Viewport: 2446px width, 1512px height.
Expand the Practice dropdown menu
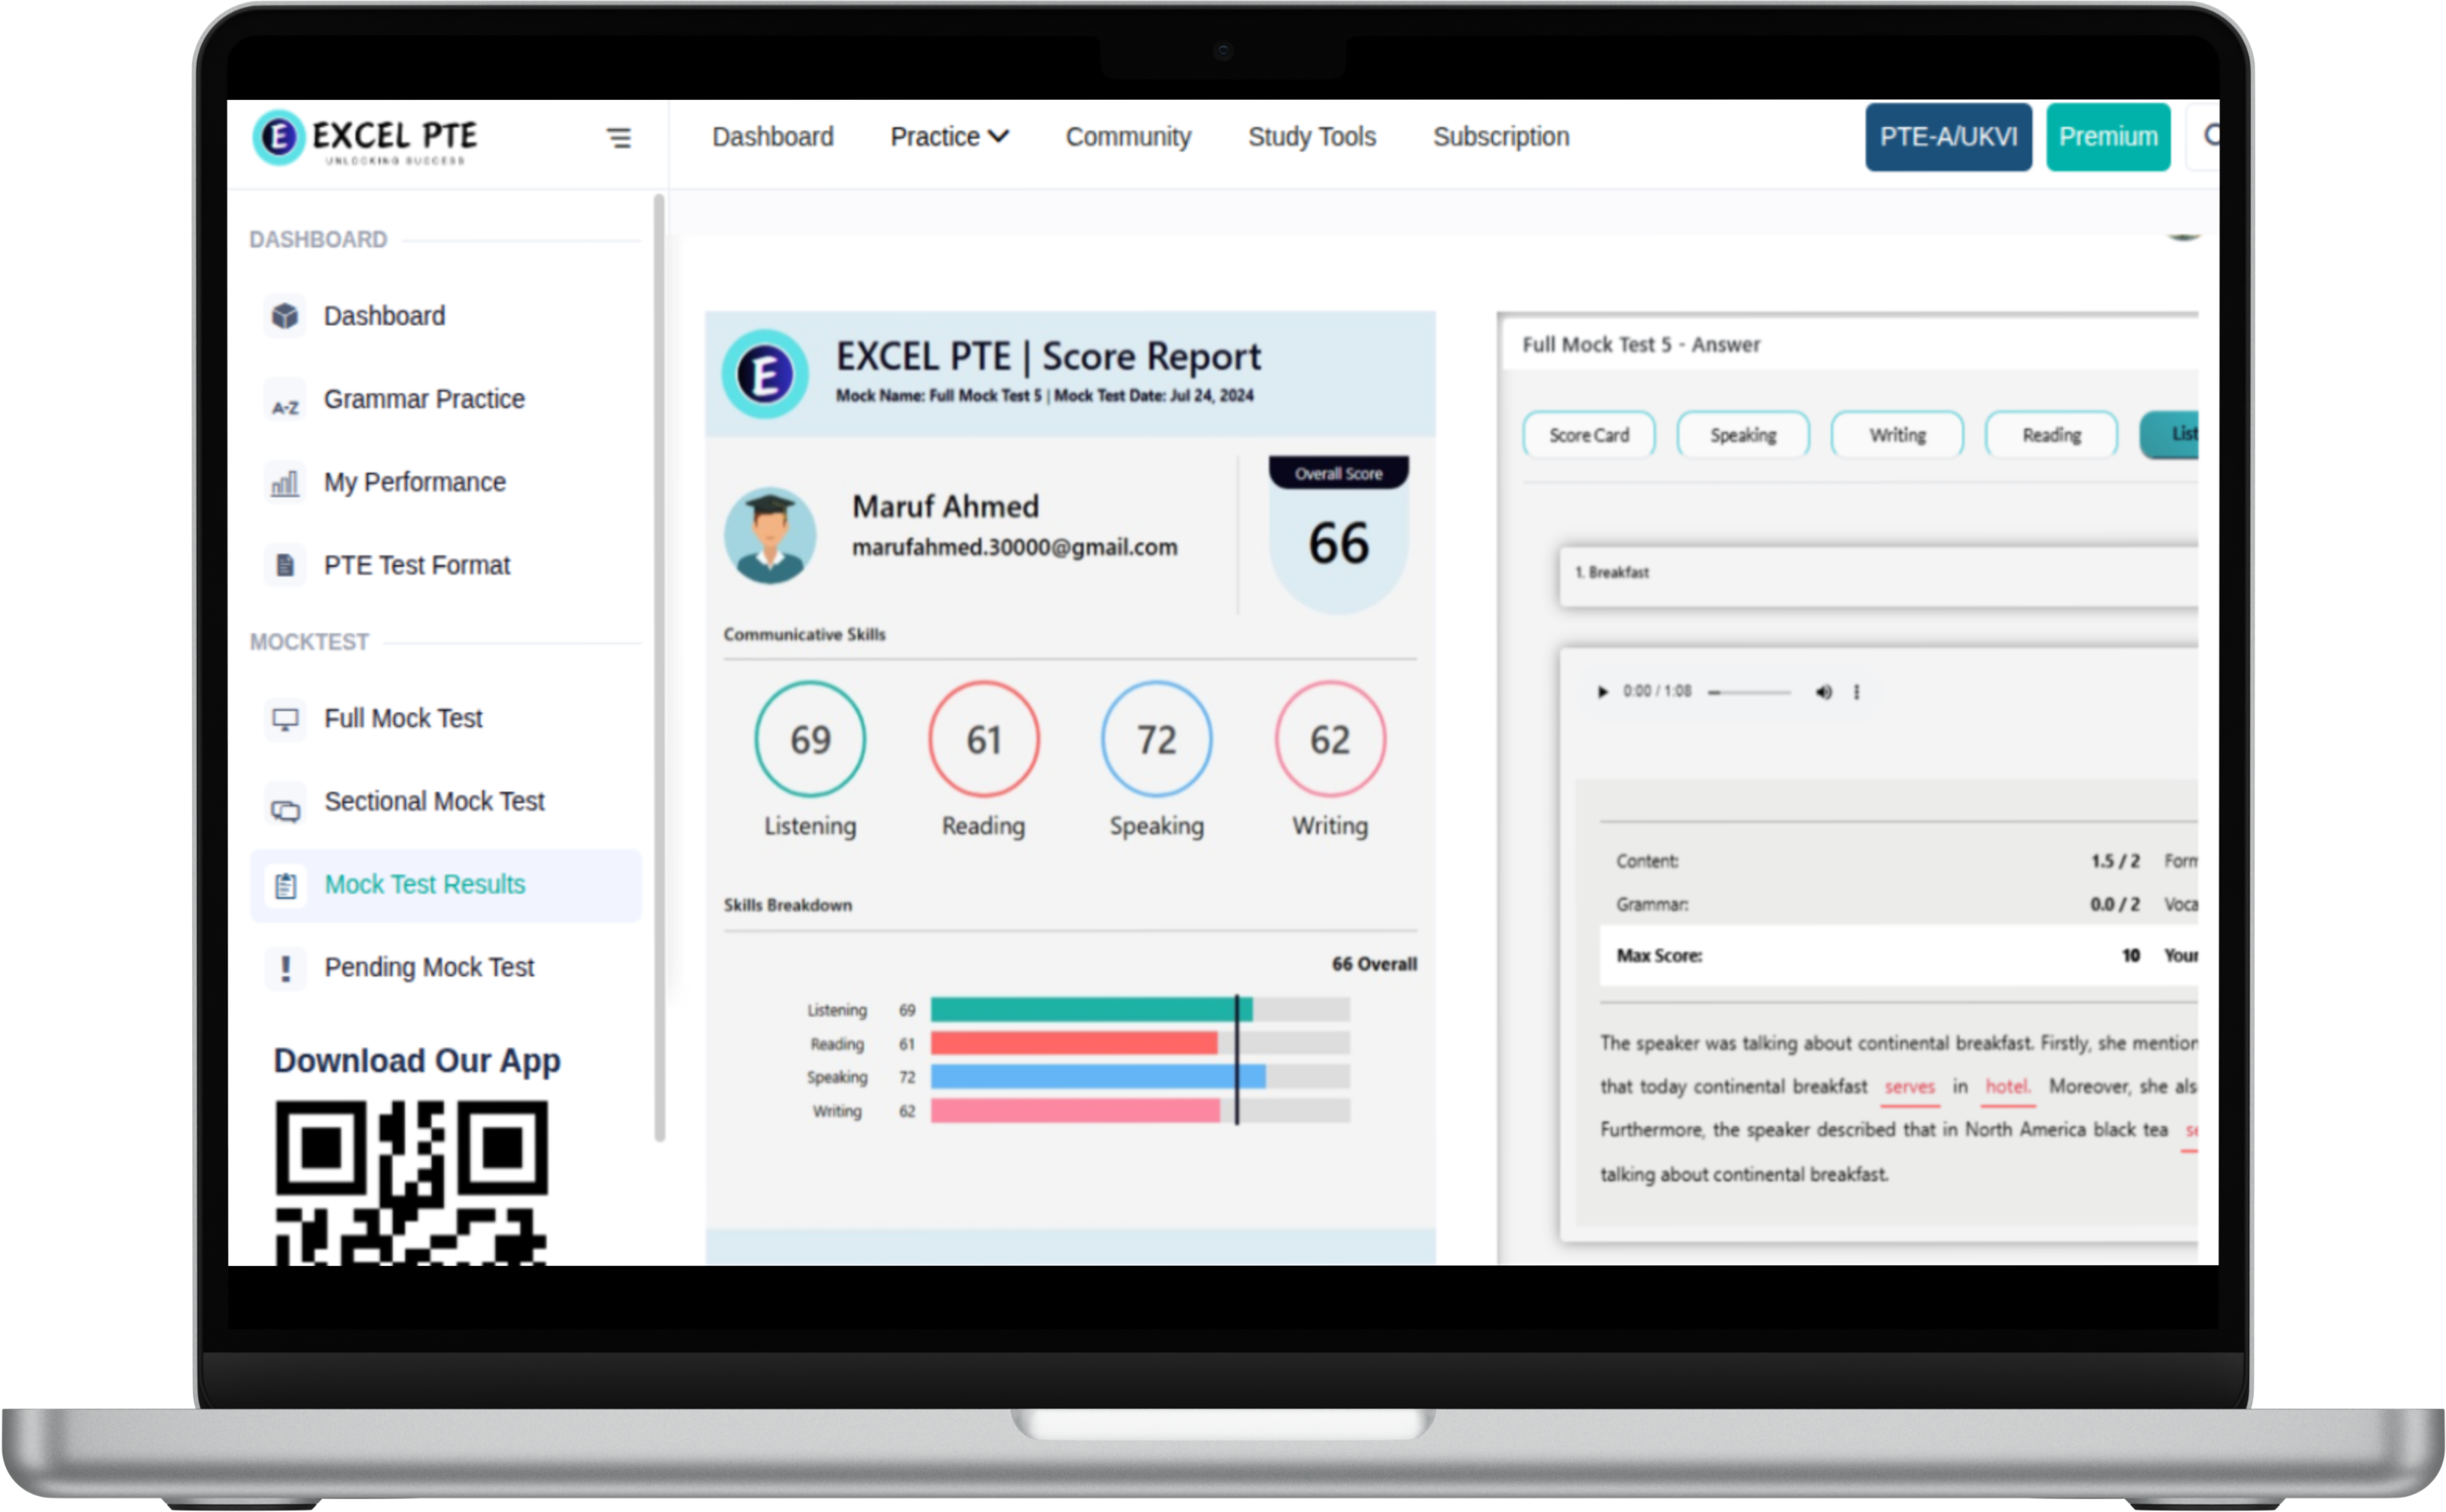(x=949, y=137)
